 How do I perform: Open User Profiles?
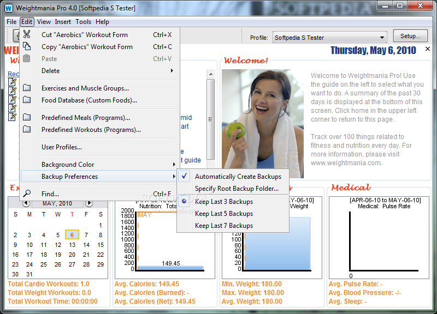click(99, 147)
